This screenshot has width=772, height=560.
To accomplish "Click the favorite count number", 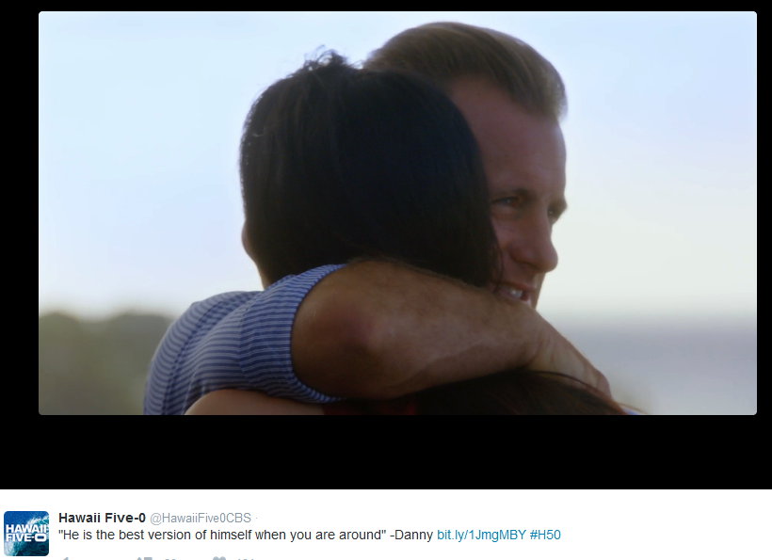I will (245, 558).
